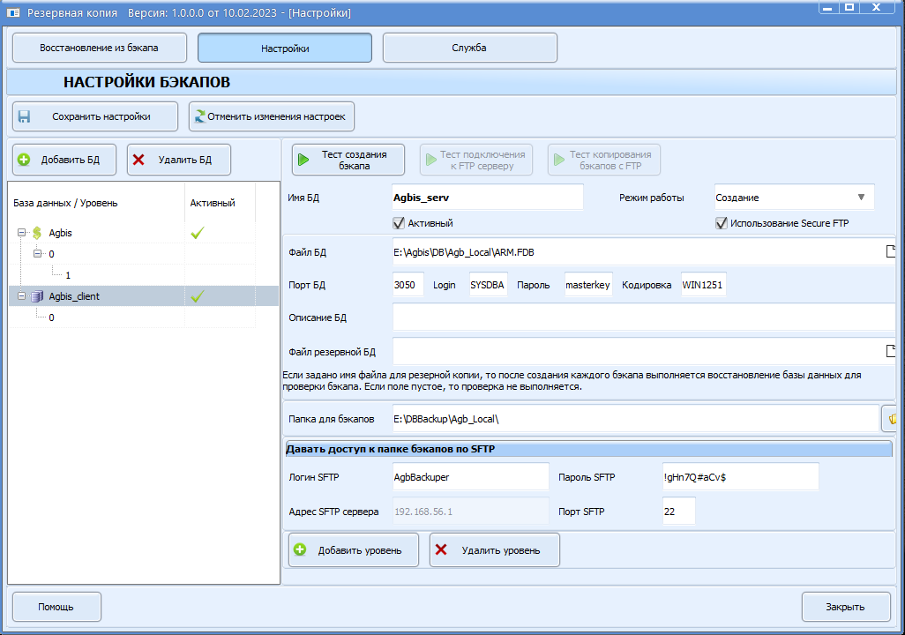Click the Login field showing SYSDBA

pyautogui.click(x=489, y=285)
